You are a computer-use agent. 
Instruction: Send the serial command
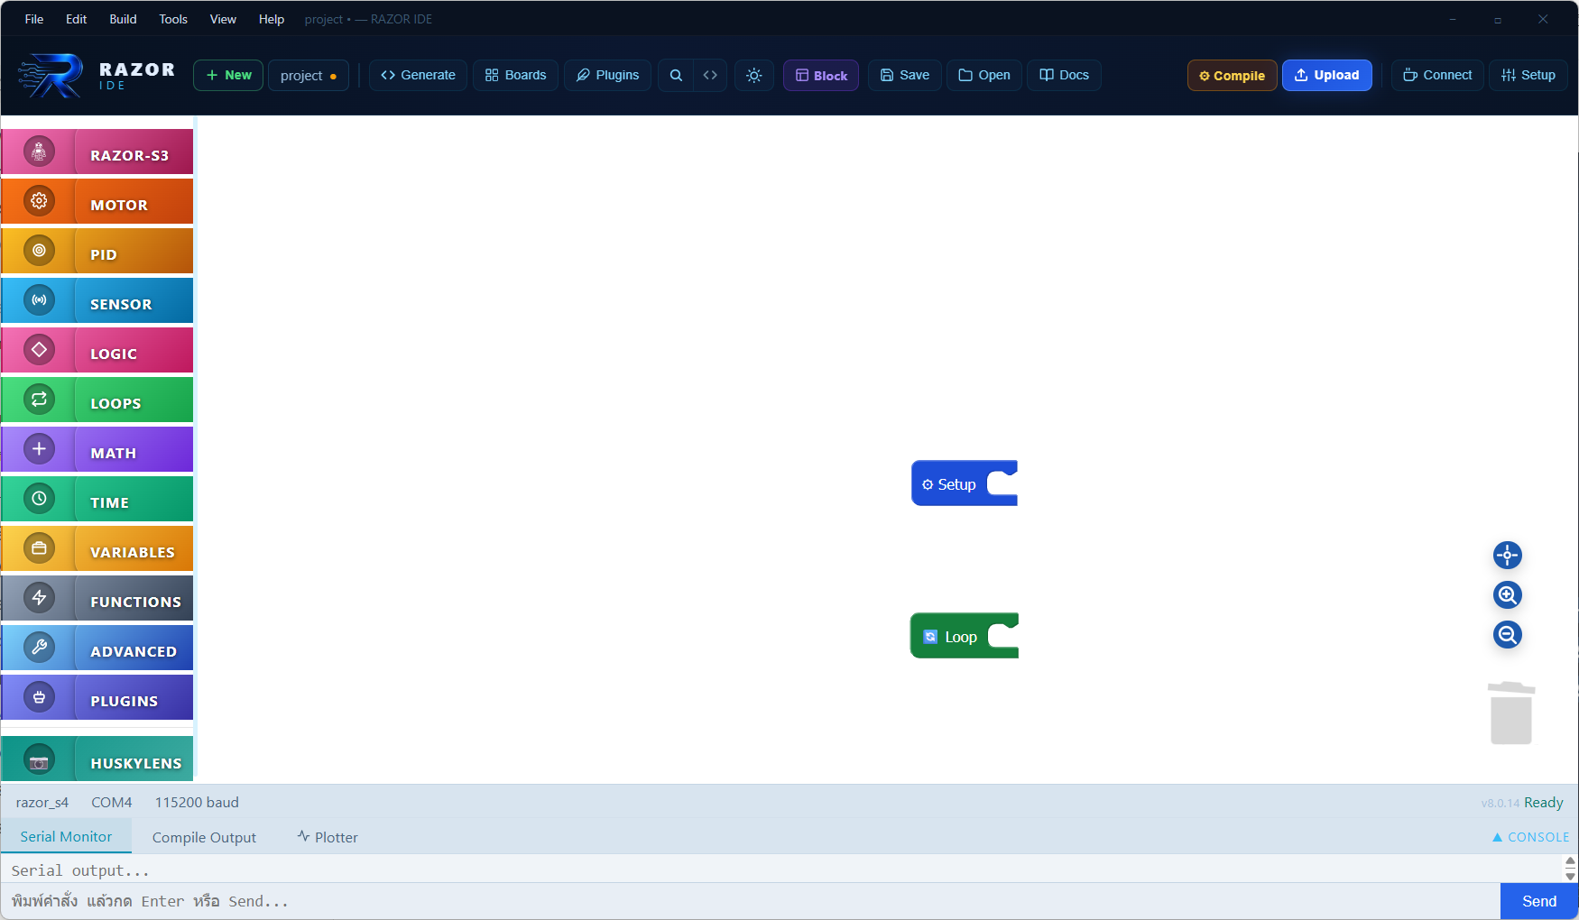(x=1538, y=901)
